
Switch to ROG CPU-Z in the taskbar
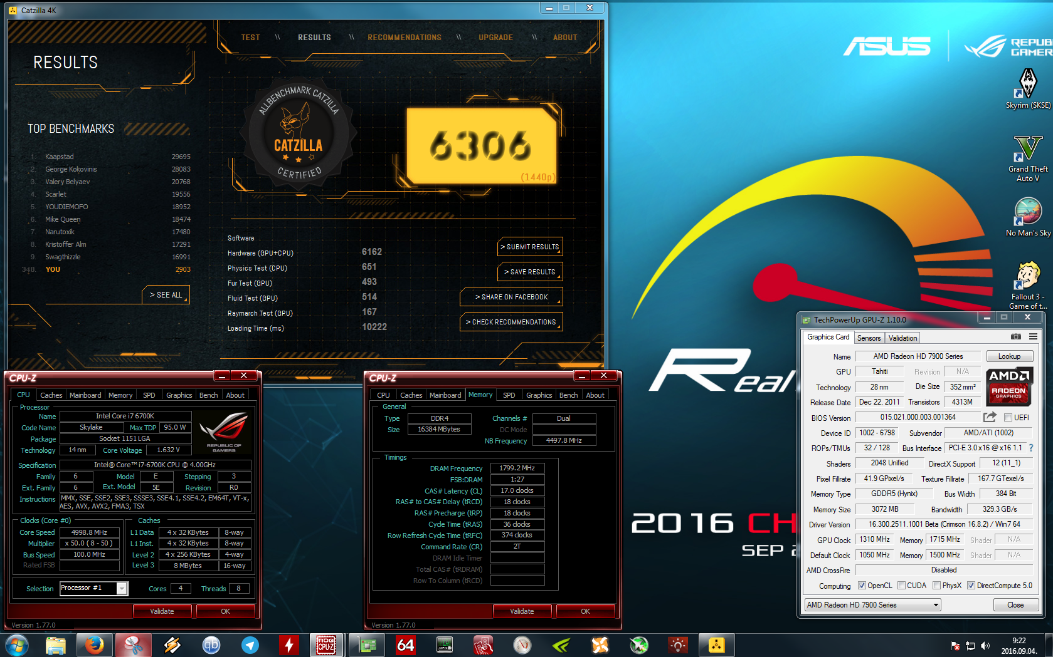[x=326, y=645]
